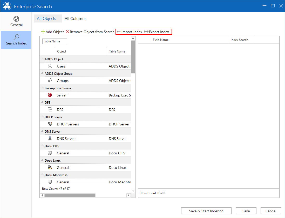Click the 'Docu Linux' table name cell
285x218 pixels.
tap(118, 168)
